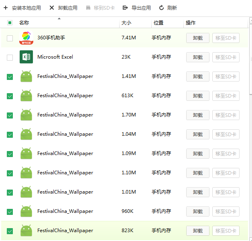Click 卸载 button for 360手机助手
The width and height of the screenshot is (252, 241).
[197, 38]
